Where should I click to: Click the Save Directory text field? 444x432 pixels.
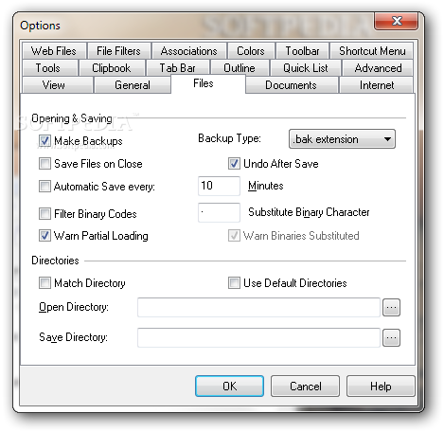[258, 337]
